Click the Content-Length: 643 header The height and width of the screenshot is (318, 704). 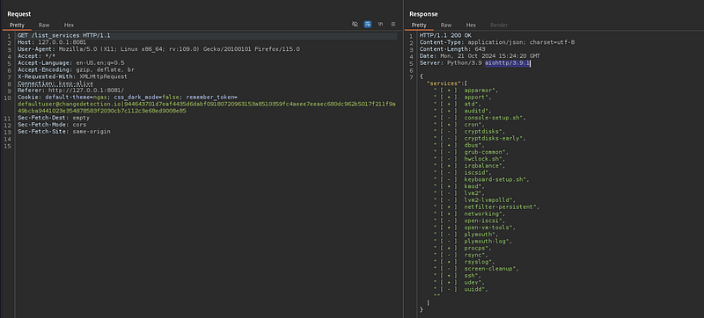(452, 49)
